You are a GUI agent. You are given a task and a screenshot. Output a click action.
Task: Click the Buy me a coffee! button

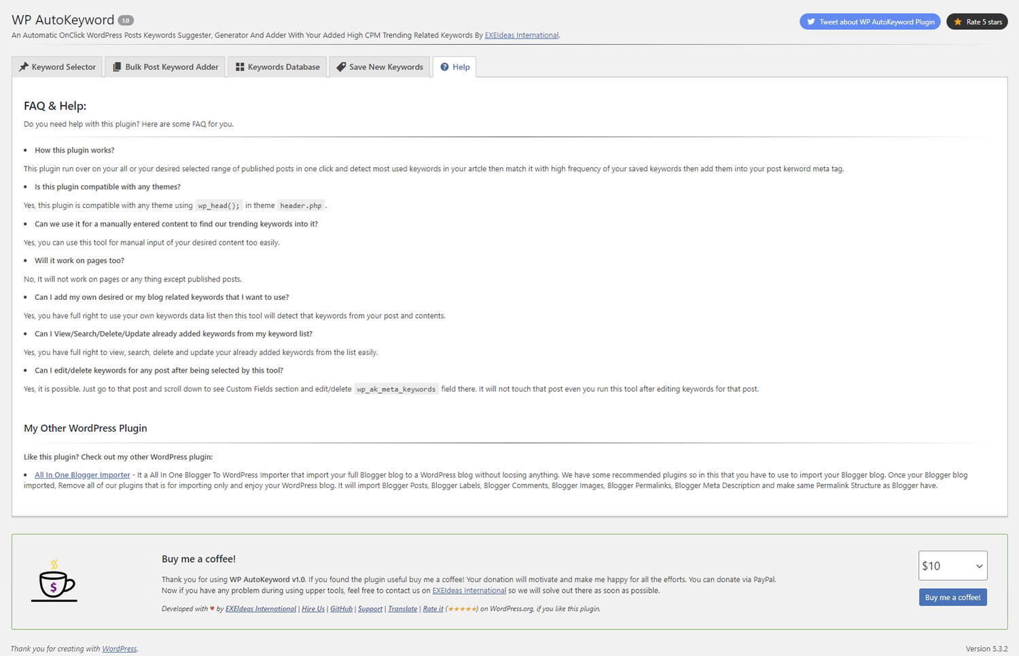(x=952, y=597)
